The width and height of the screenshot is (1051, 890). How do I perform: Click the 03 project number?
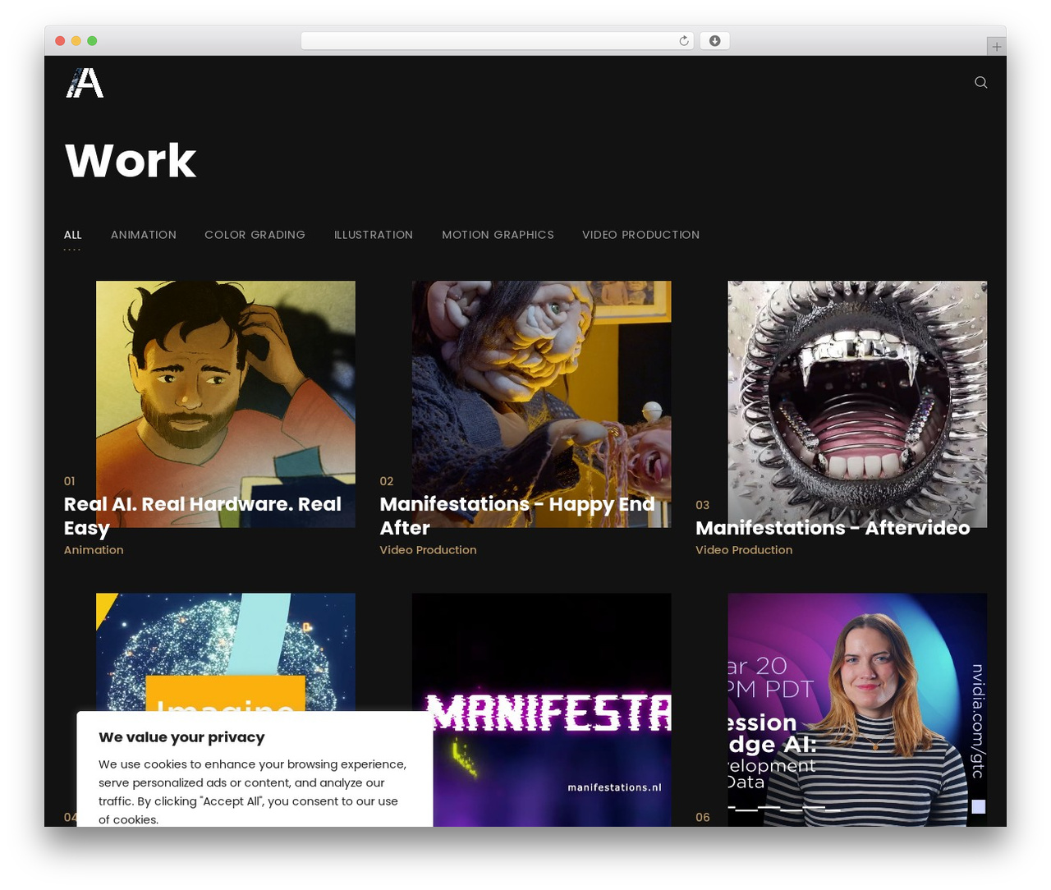pos(703,505)
